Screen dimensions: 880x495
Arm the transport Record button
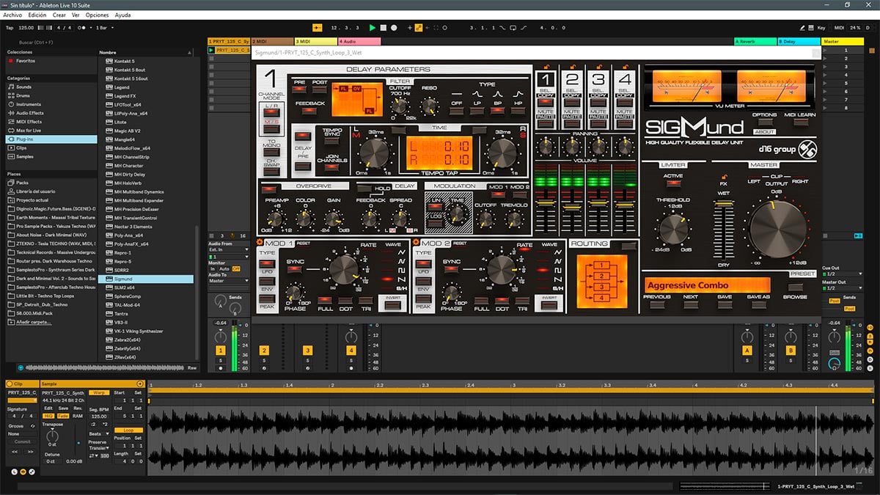tap(394, 28)
